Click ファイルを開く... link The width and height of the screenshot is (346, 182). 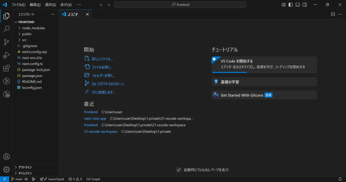[98, 67]
